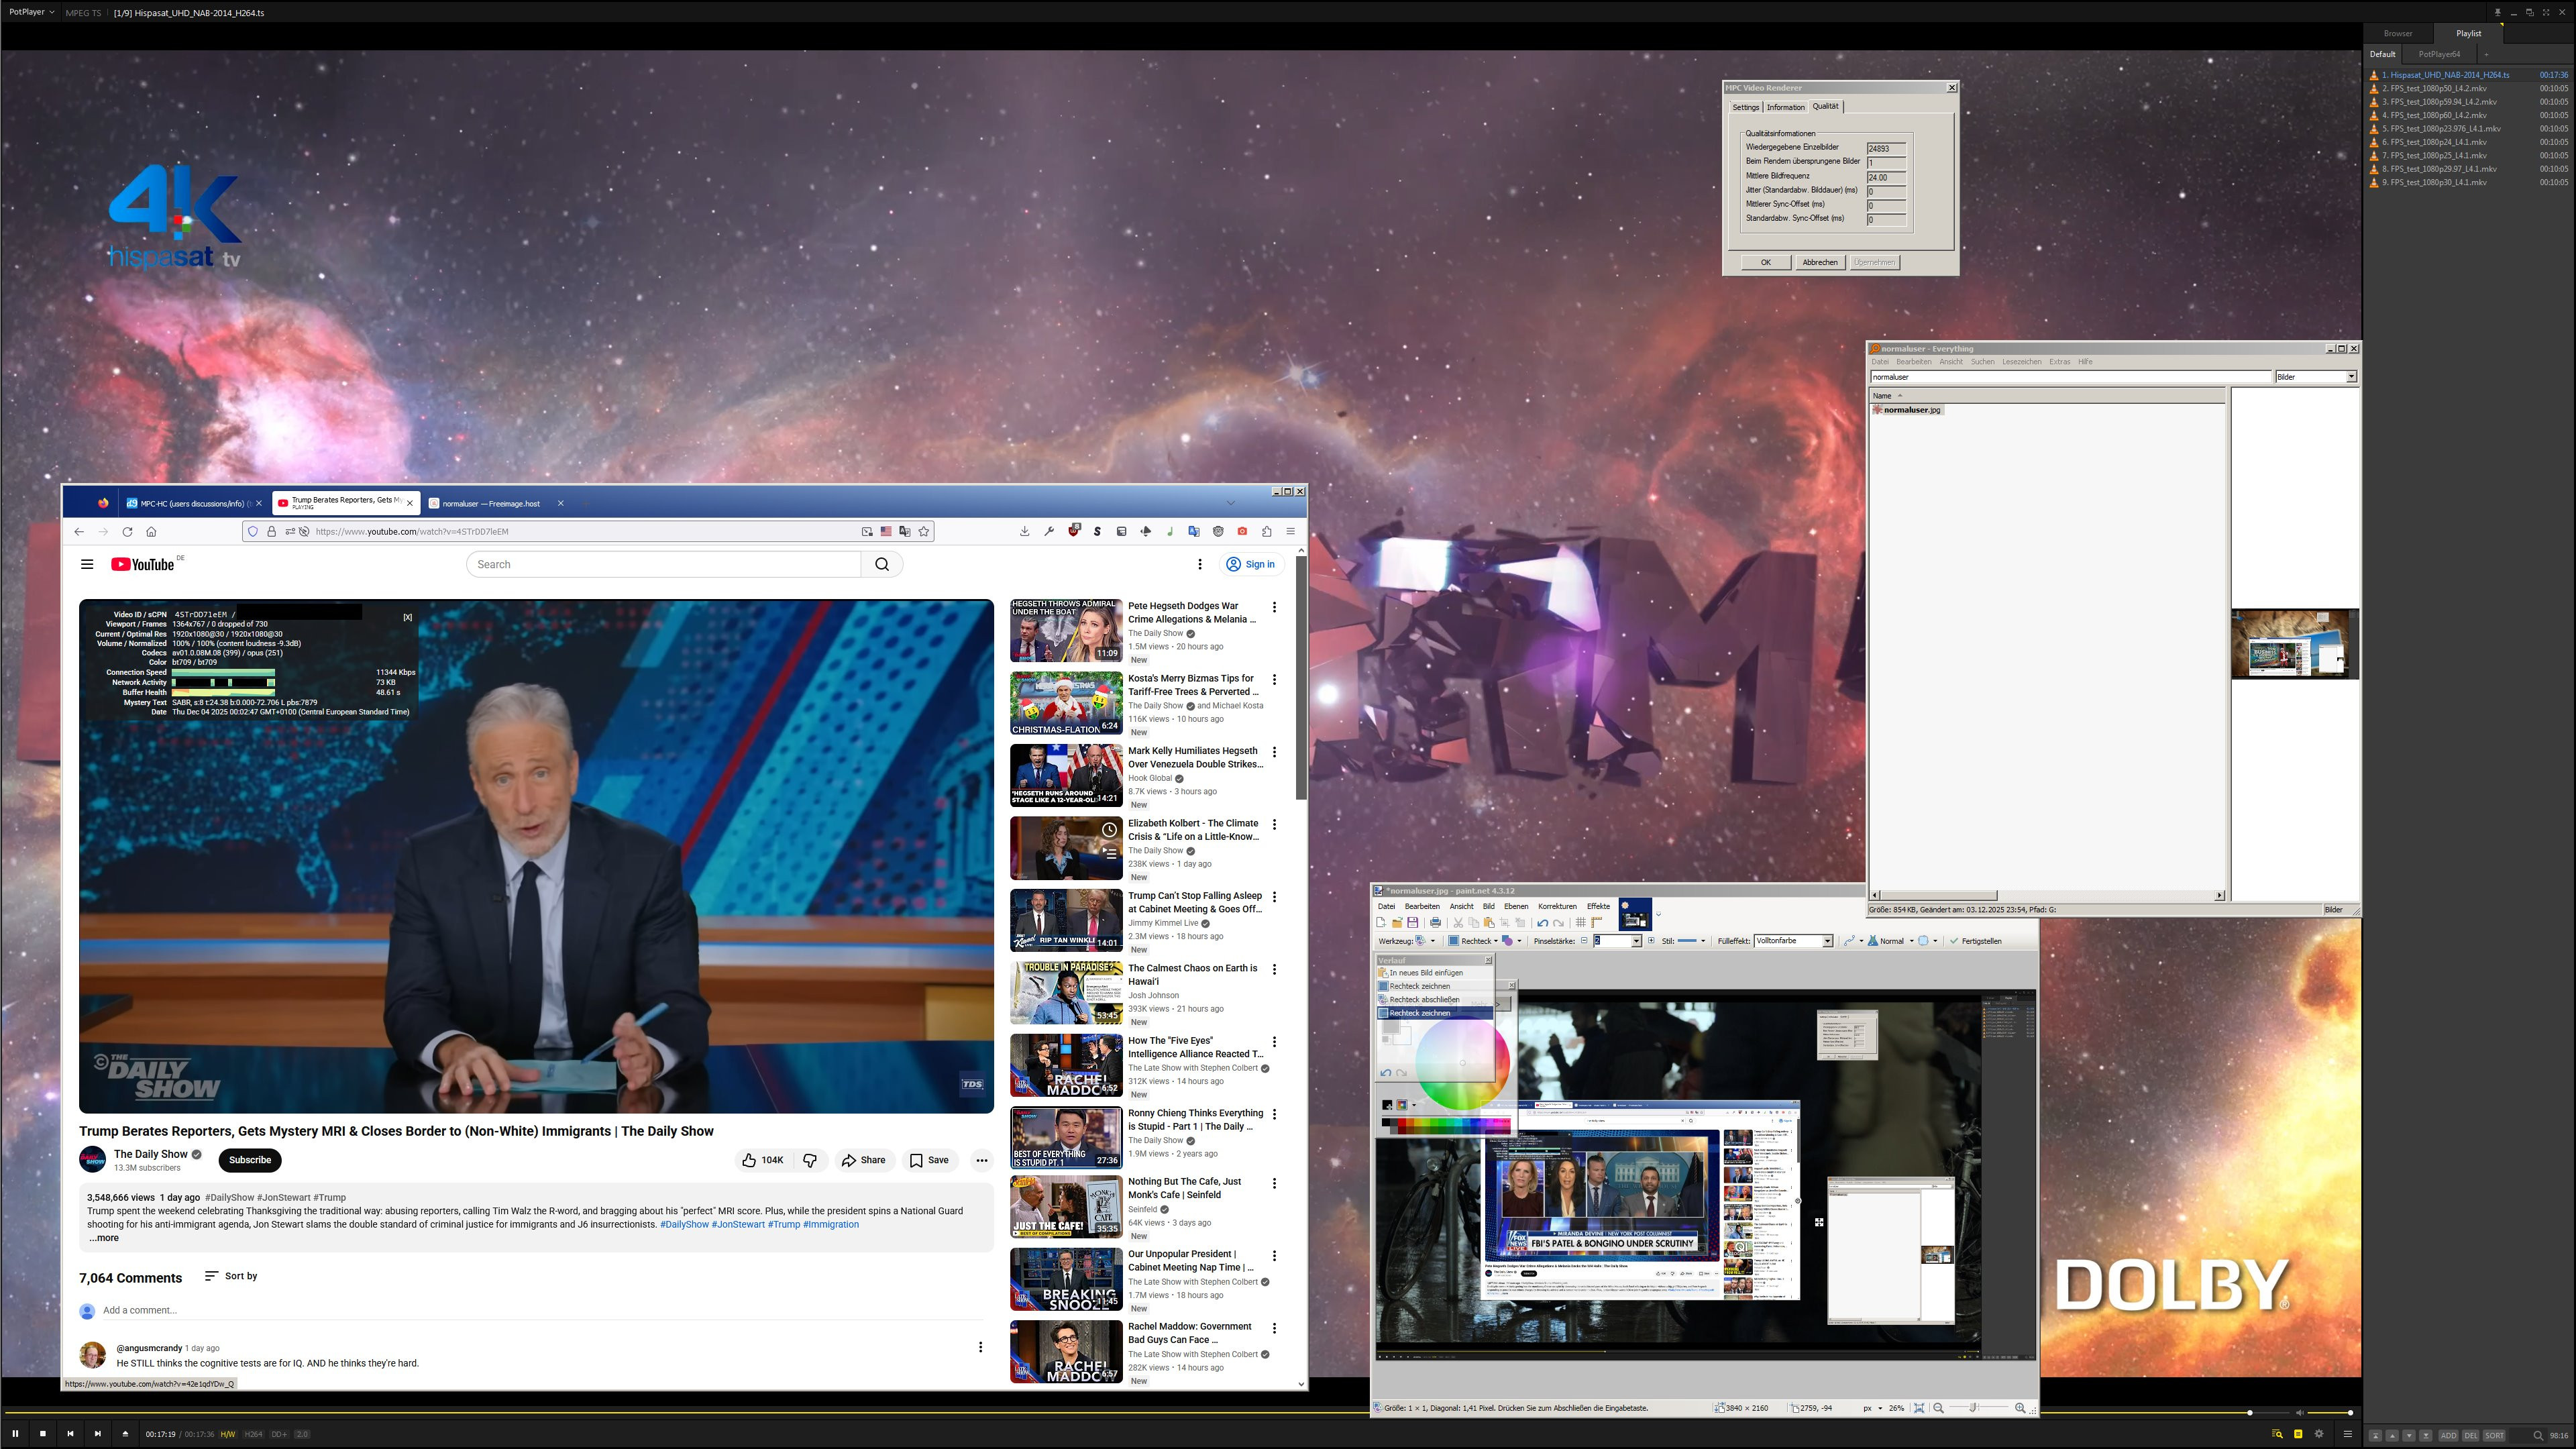Open the YouTube hamburger guide menu
2576x1449 pixels.
pyautogui.click(x=87, y=564)
